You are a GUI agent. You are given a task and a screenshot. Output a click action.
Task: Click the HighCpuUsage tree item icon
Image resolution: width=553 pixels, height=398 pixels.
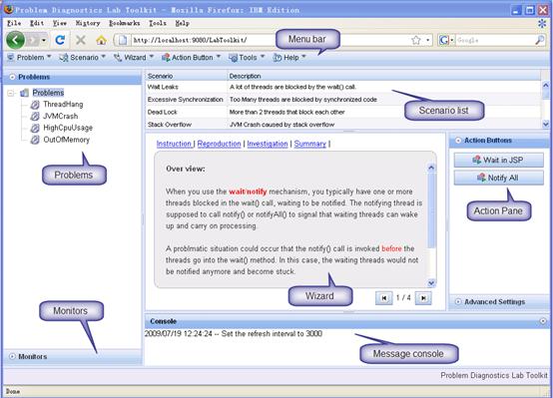tap(35, 128)
